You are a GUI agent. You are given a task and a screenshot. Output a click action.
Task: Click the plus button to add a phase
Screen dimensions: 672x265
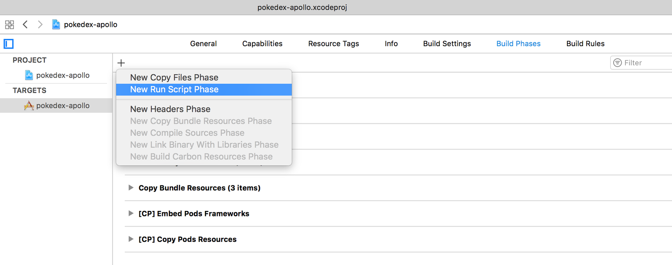click(x=121, y=62)
